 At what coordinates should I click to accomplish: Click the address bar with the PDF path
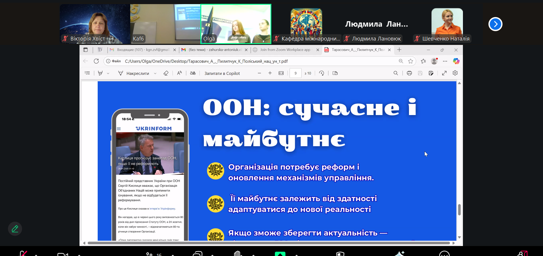pyautogui.click(x=260, y=61)
